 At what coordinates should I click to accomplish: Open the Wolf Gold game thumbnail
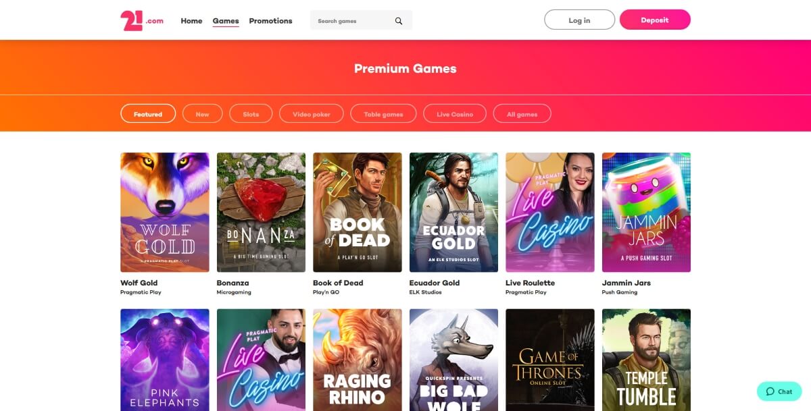(x=165, y=213)
